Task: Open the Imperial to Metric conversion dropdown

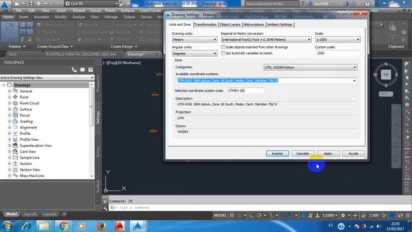Action: pos(266,39)
